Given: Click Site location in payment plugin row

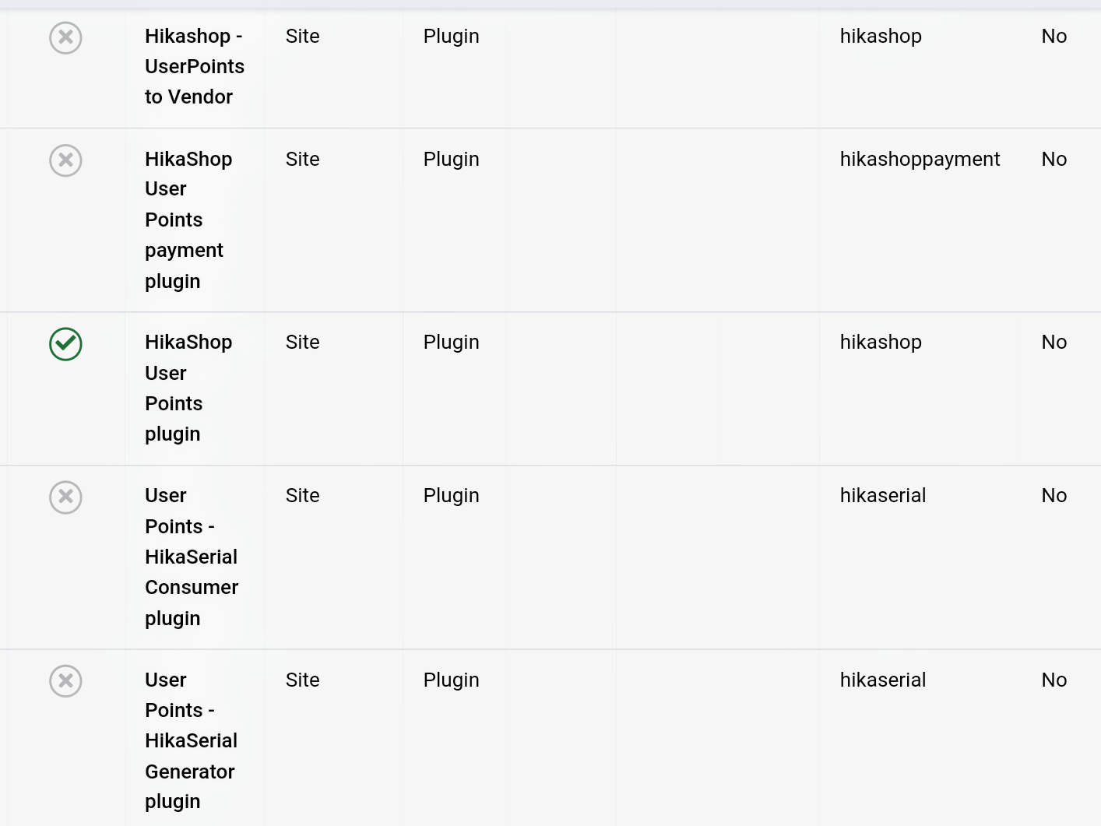Looking at the screenshot, I should 302,160.
